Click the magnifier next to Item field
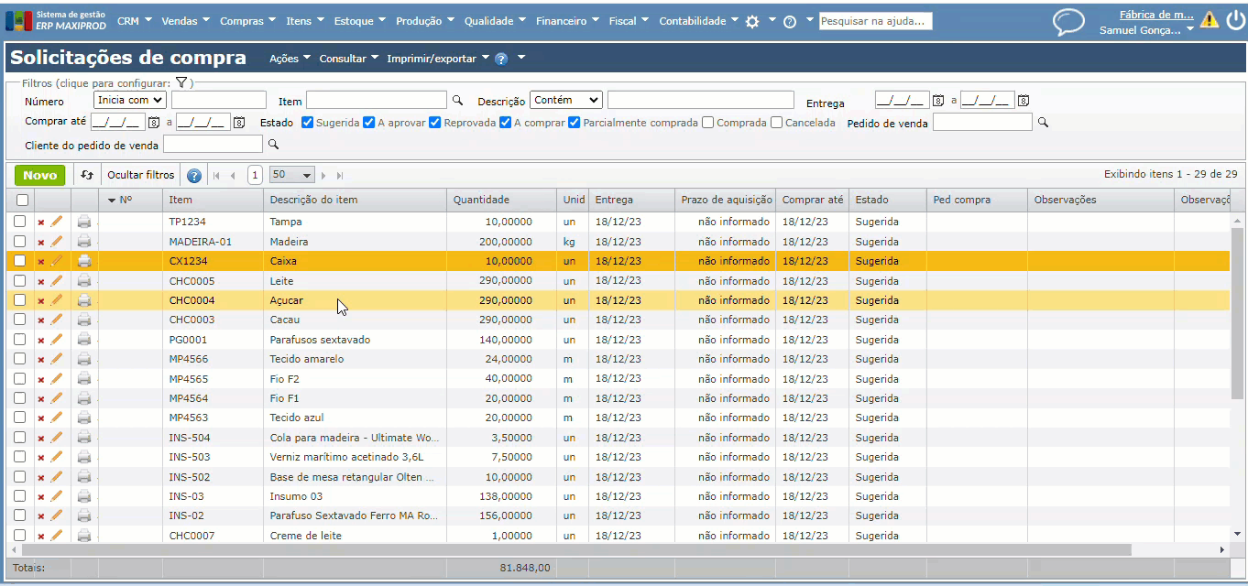The width and height of the screenshot is (1248, 586). point(457,100)
